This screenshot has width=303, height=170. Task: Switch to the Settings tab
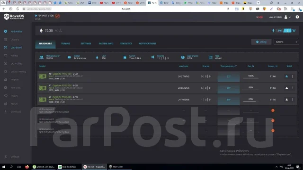(x=86, y=43)
